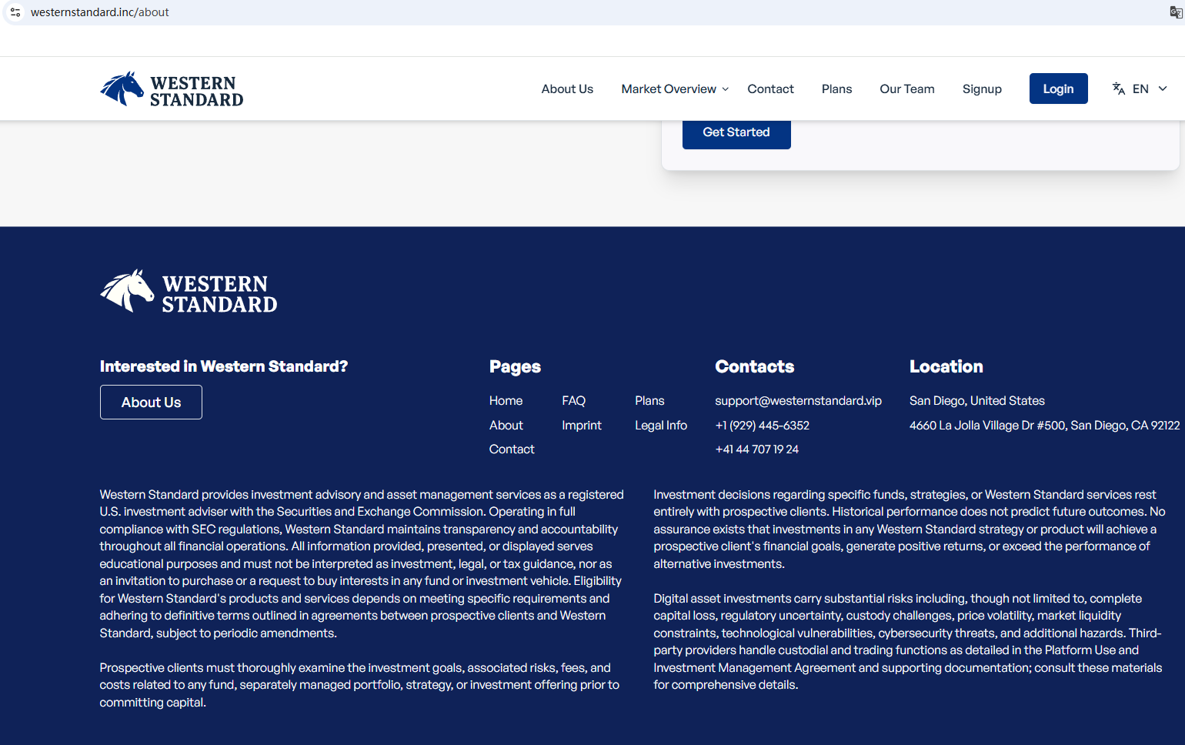This screenshot has width=1185, height=745.
Task: Open Signup in the top navigation
Action: click(x=982, y=89)
